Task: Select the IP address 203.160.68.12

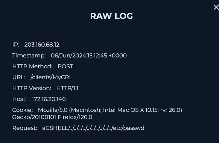Action: (x=42, y=45)
